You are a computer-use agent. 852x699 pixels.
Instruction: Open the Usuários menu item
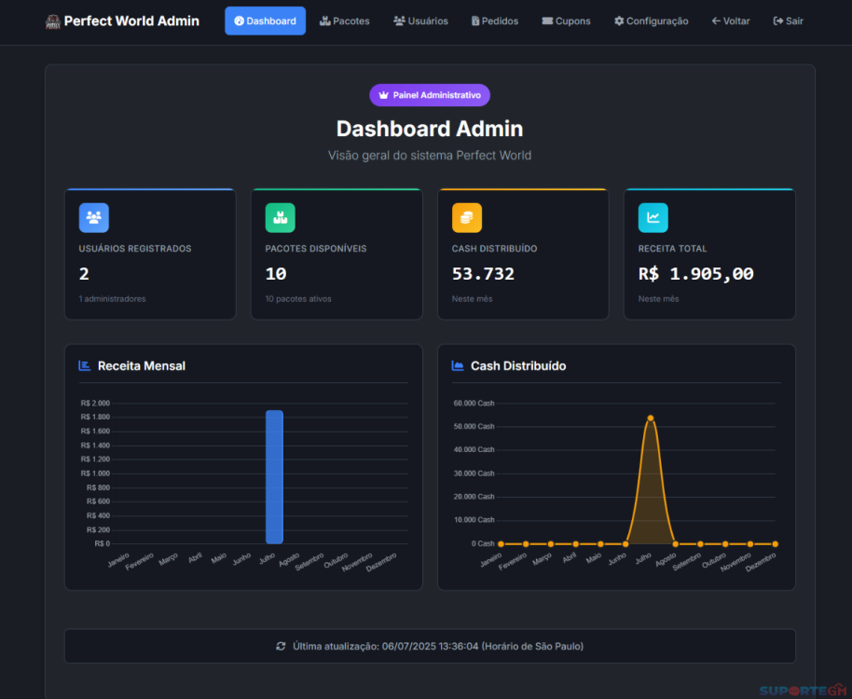click(420, 21)
